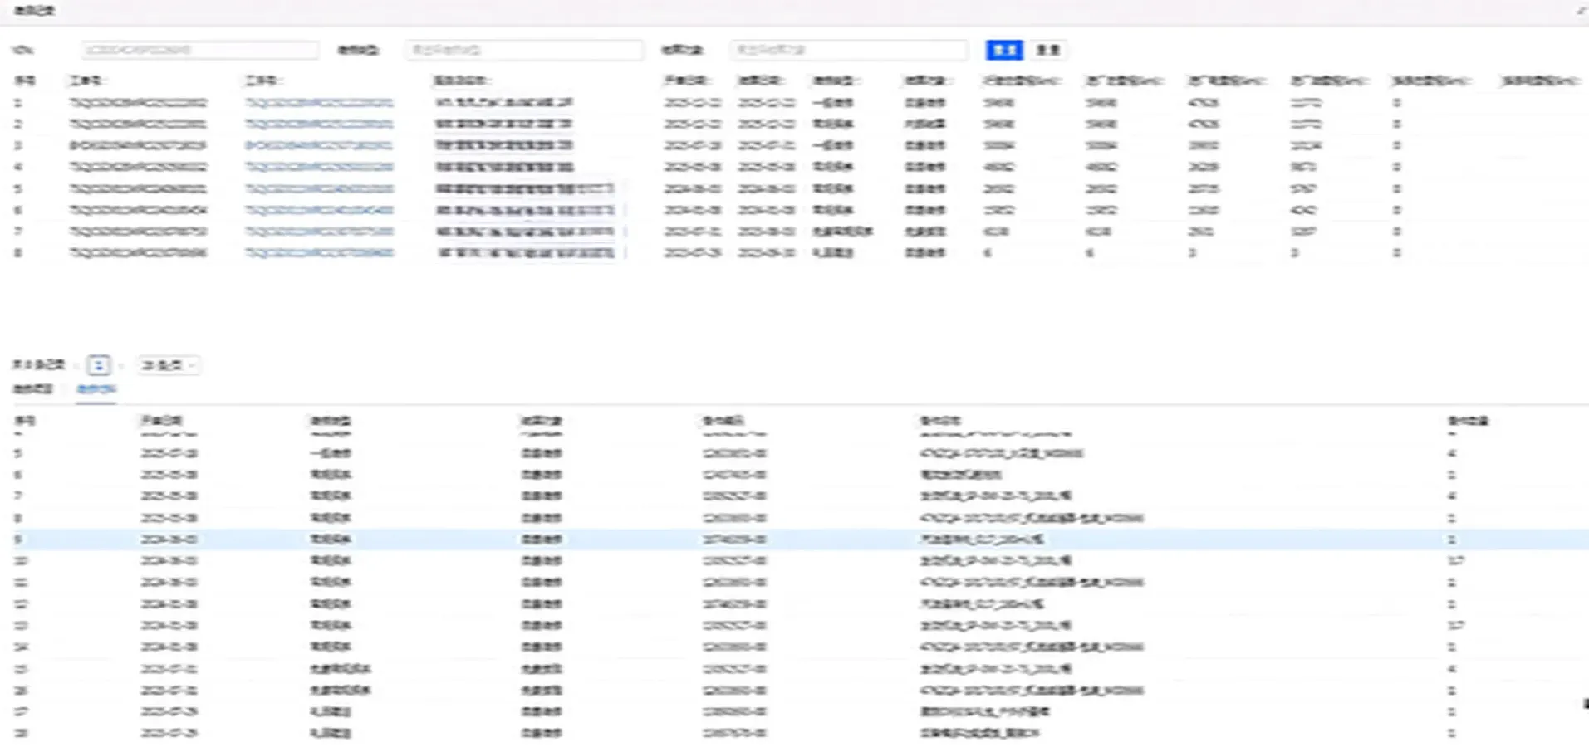Open the blue link in row 5
This screenshot has width=1589, height=747.
319,188
